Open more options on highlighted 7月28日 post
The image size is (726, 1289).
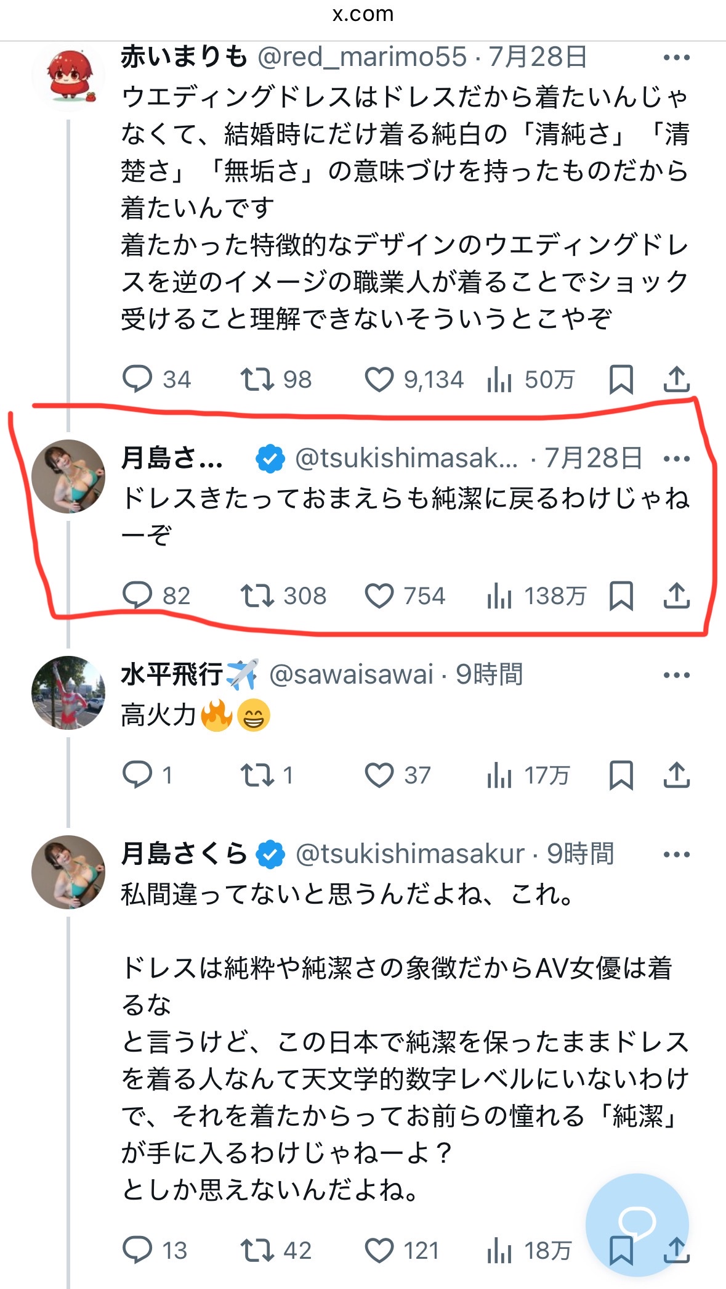tap(676, 459)
